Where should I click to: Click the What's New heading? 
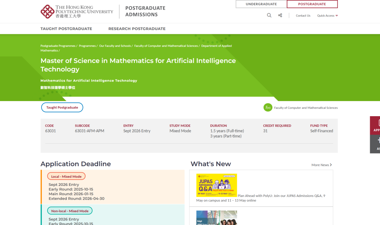(x=211, y=164)
